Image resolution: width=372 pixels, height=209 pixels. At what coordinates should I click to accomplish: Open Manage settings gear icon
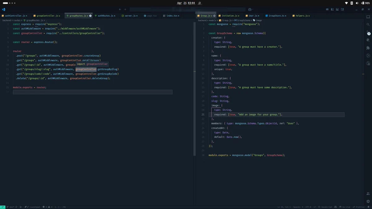pos(368,201)
